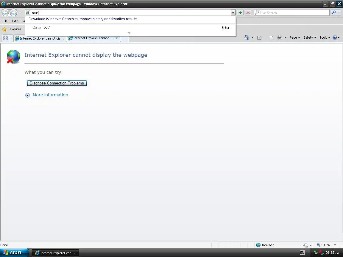Click the More information link

pos(50,95)
